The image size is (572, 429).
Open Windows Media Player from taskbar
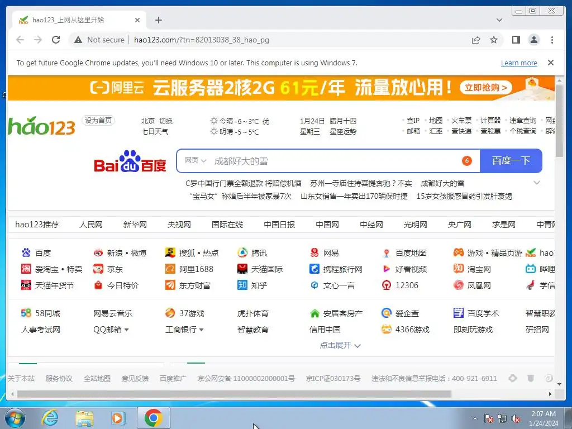(x=118, y=418)
